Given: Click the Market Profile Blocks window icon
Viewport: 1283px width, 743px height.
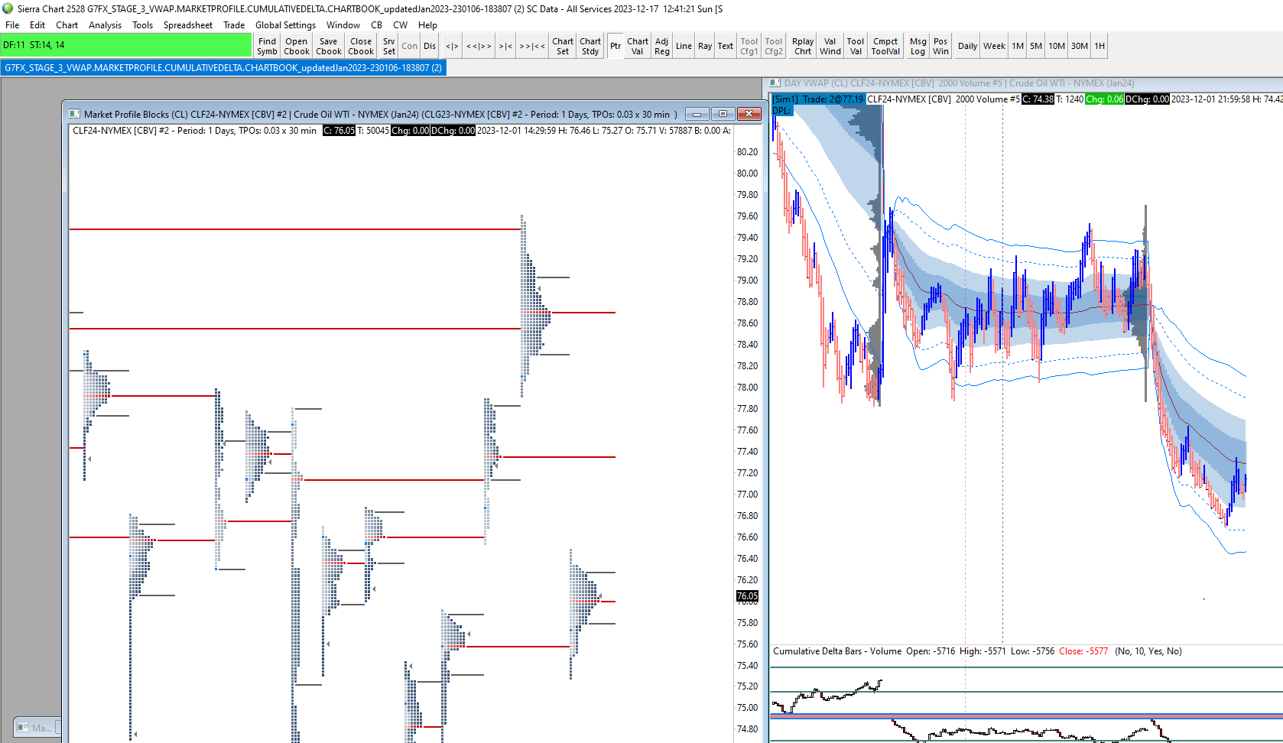Looking at the screenshot, I should [74, 114].
